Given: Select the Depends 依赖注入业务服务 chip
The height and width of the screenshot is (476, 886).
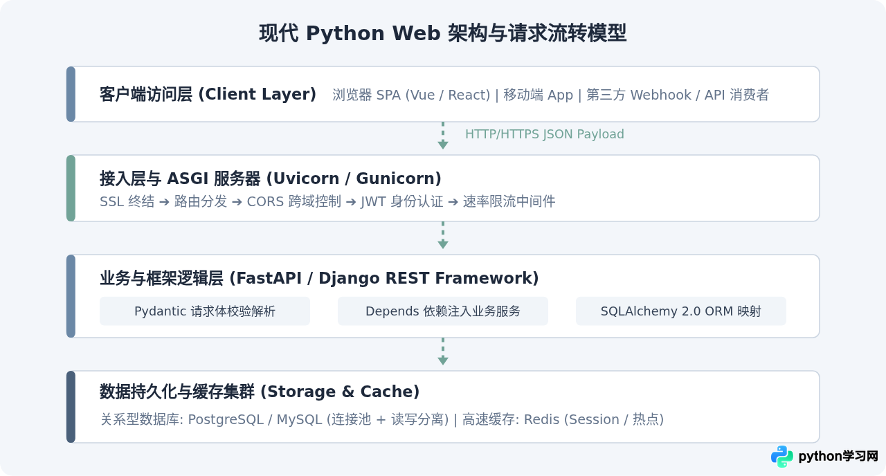Looking at the screenshot, I should pos(443,311).
